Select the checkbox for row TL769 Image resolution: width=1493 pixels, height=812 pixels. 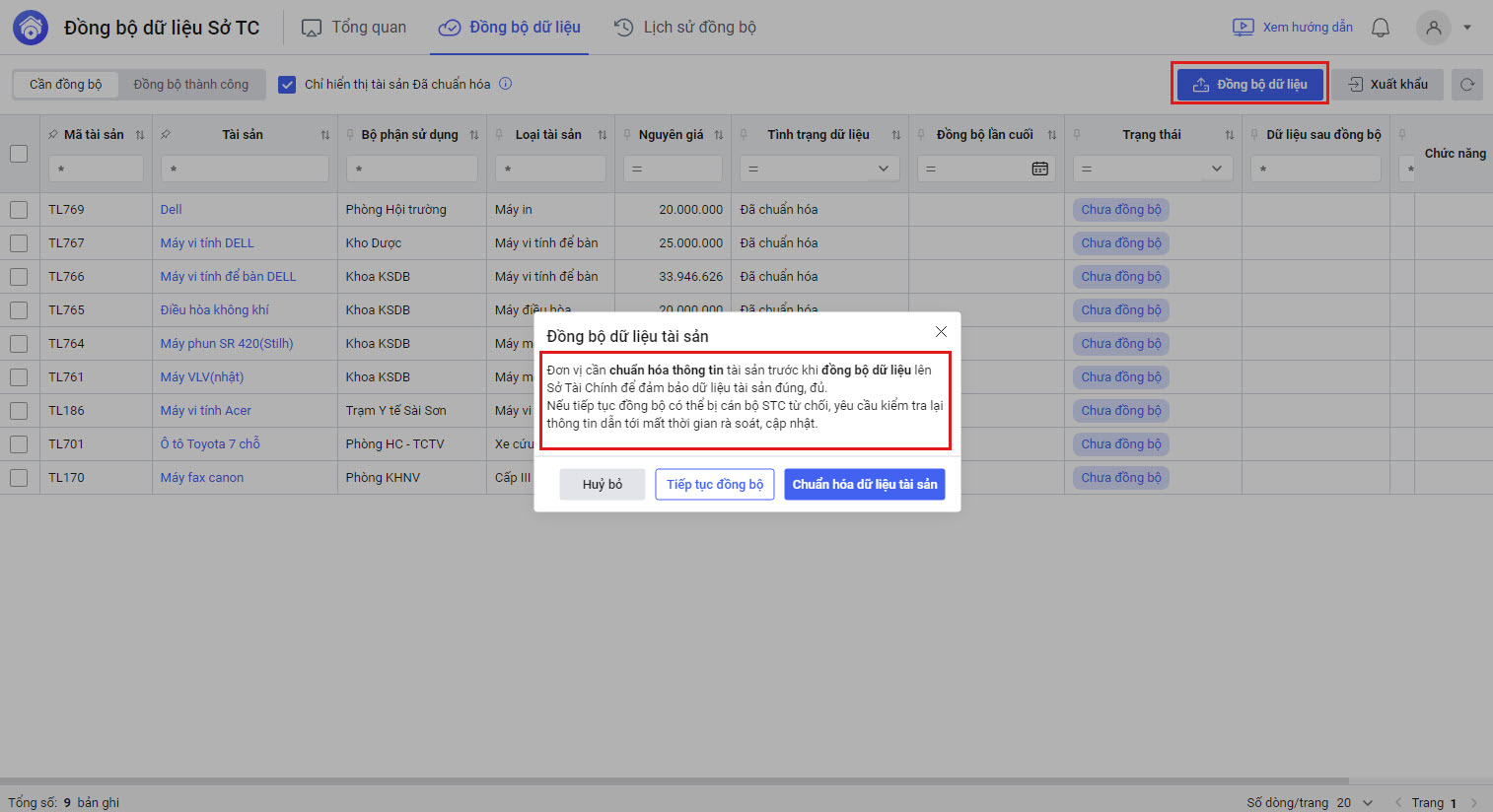pyautogui.click(x=19, y=210)
